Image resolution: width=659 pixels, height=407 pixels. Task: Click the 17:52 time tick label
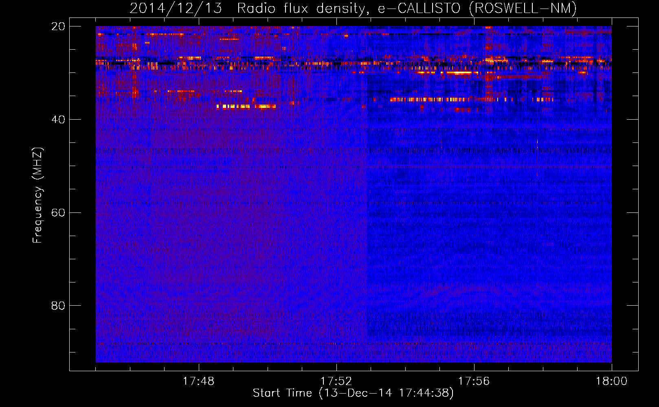coord(336,381)
